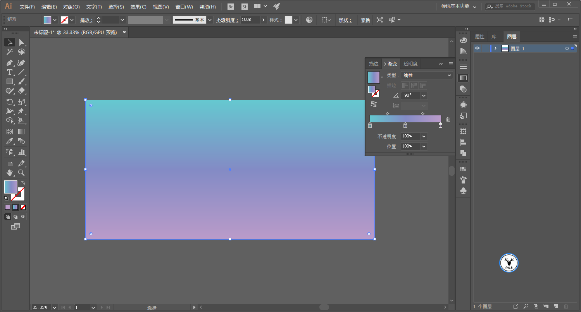The height and width of the screenshot is (312, 581).
Task: Click the reverse gradient icon
Action: [x=374, y=104]
